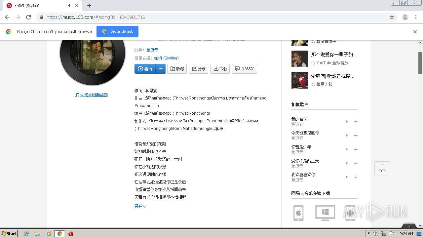The height and width of the screenshot is (238, 423).
Task: Open the comments (13659) button
Action: coord(244,69)
